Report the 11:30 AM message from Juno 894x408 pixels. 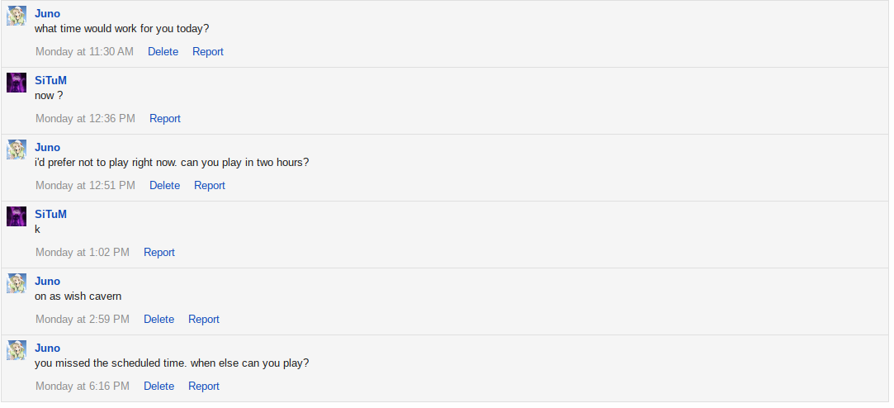tap(208, 51)
